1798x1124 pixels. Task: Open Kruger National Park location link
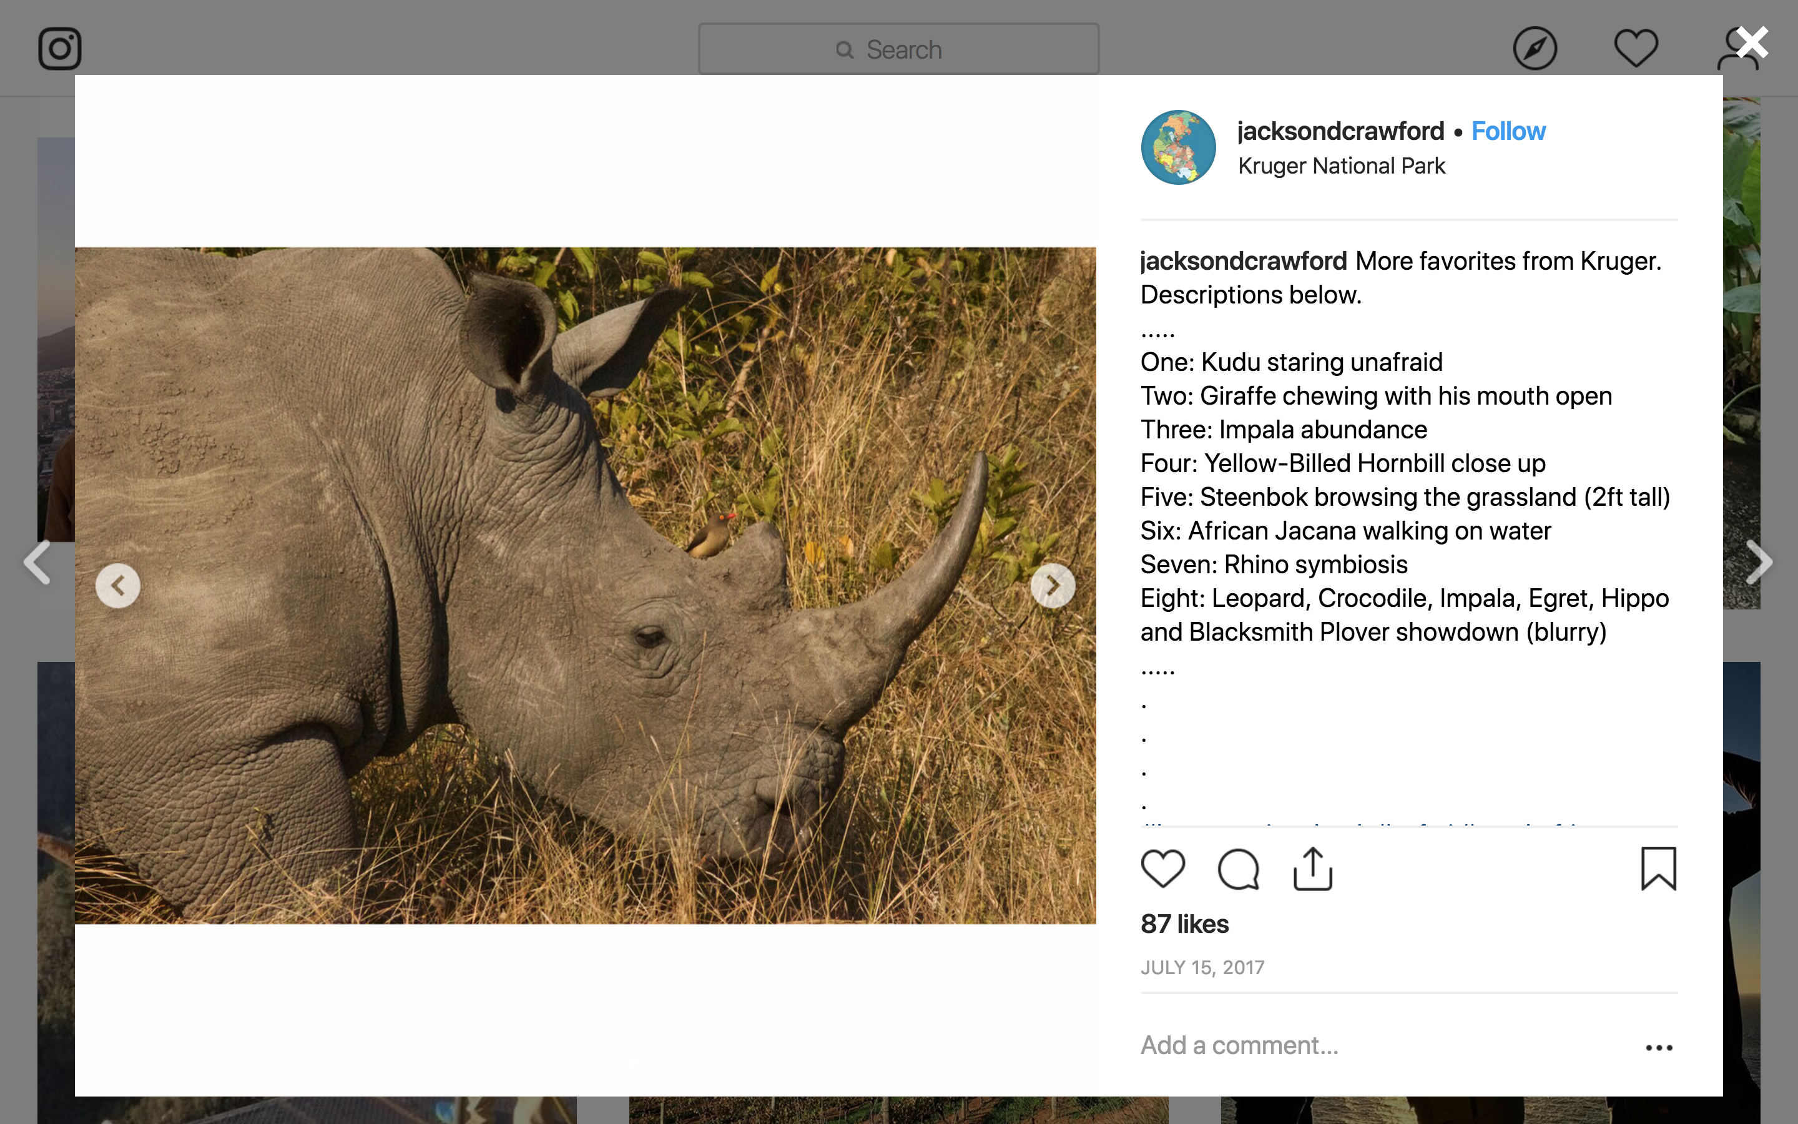coord(1341,165)
